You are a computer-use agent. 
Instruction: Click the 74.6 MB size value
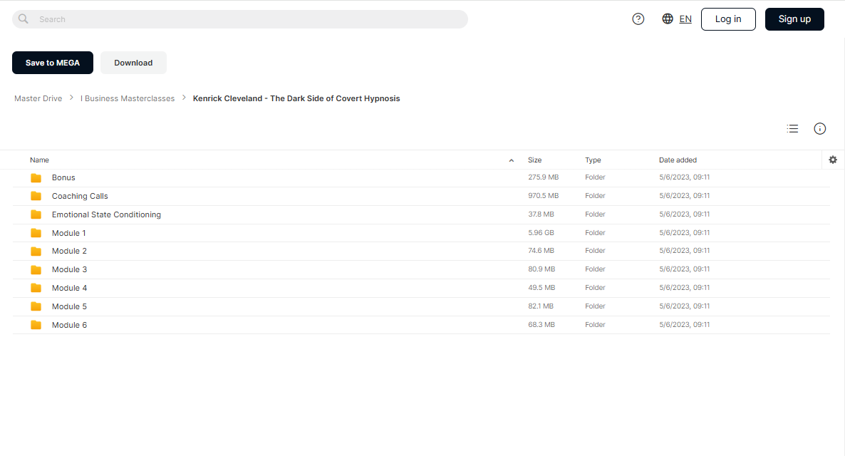coord(541,251)
